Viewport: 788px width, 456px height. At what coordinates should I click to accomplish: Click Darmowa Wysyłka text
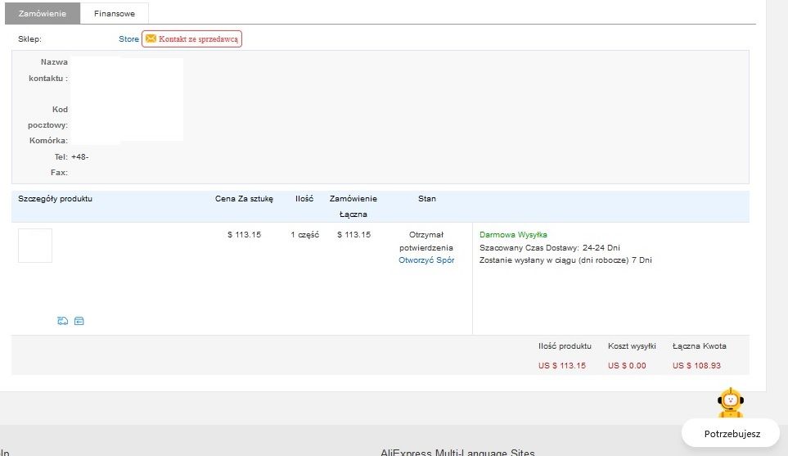513,234
